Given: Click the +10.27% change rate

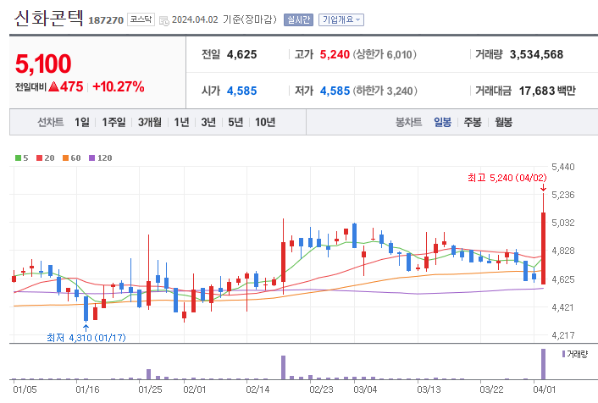Looking at the screenshot, I should point(119,86).
